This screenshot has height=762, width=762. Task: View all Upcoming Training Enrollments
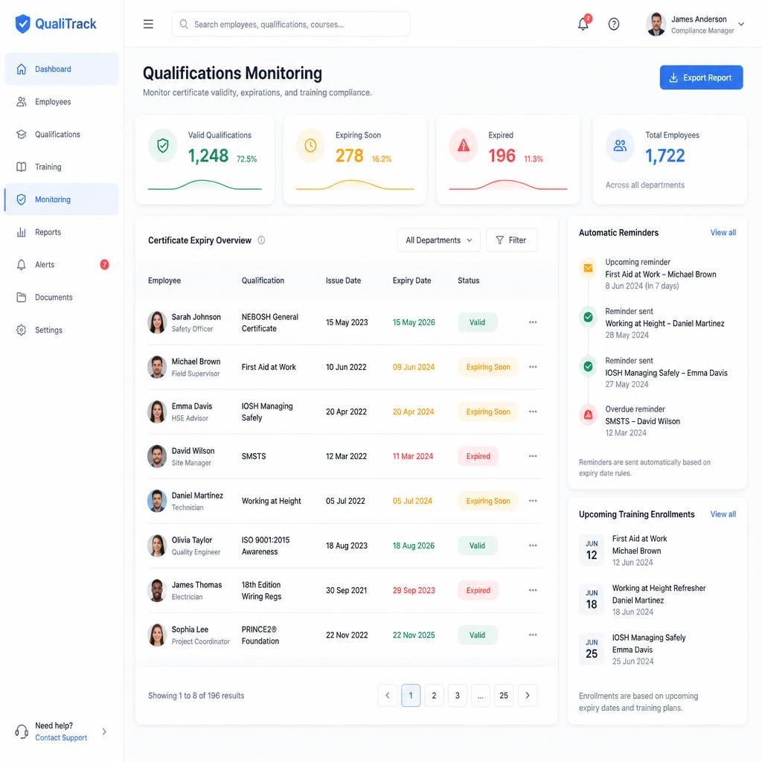[723, 514]
